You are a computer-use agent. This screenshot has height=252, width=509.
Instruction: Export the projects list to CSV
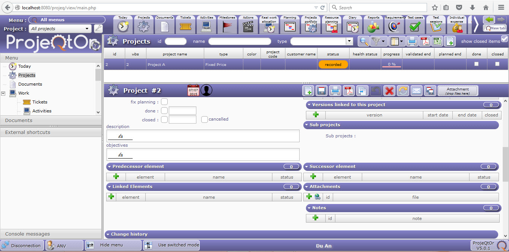point(437,41)
